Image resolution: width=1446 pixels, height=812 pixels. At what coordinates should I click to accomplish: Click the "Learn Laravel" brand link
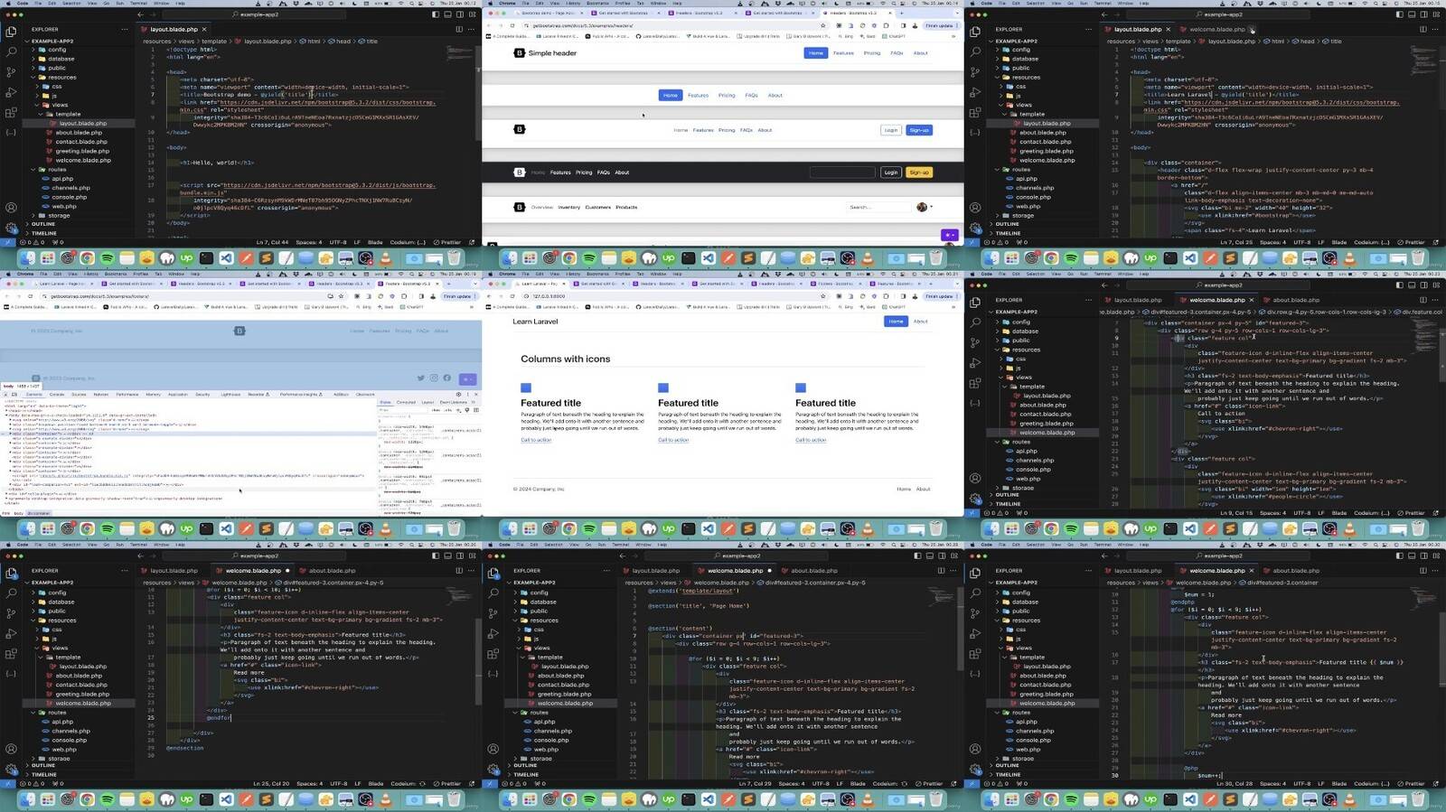(535, 322)
